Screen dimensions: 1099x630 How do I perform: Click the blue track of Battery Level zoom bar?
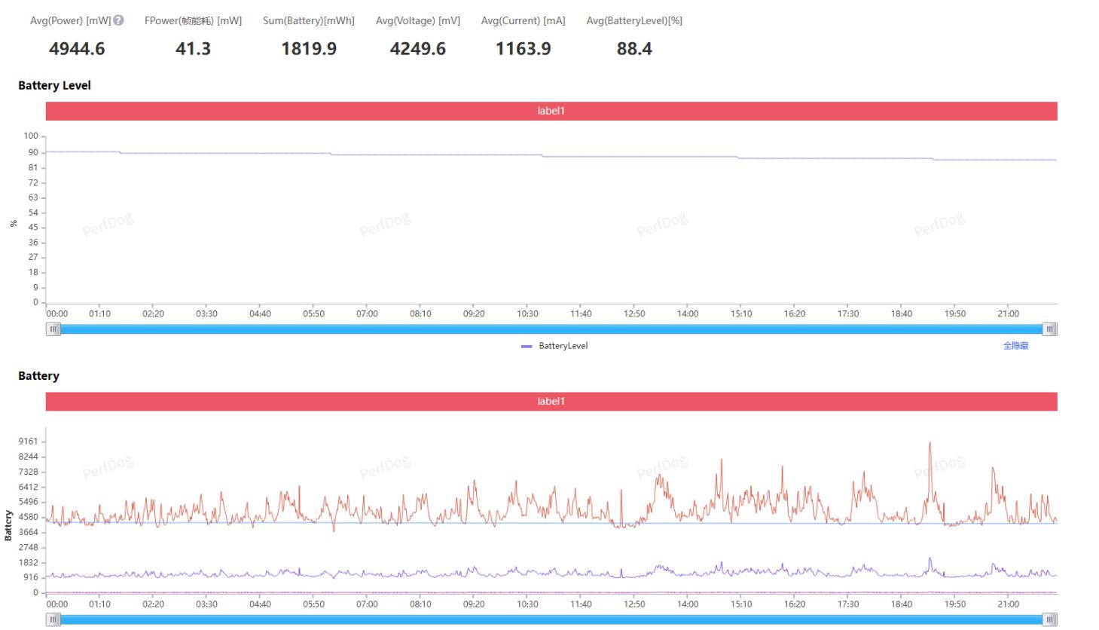pos(551,329)
